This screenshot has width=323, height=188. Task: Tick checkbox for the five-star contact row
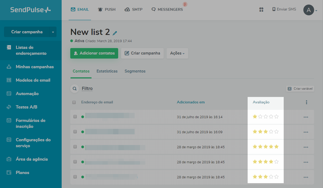coord(75,147)
